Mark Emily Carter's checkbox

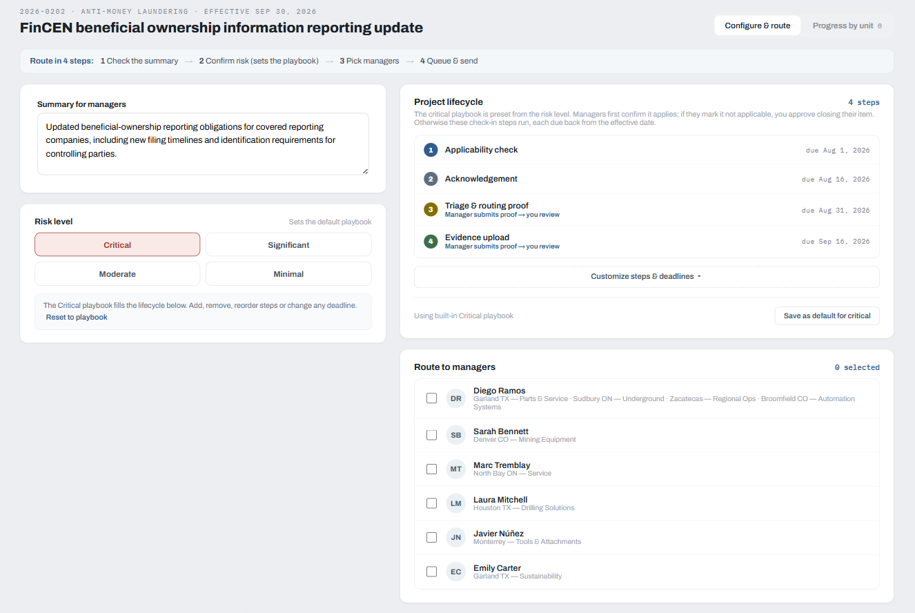[x=431, y=572]
